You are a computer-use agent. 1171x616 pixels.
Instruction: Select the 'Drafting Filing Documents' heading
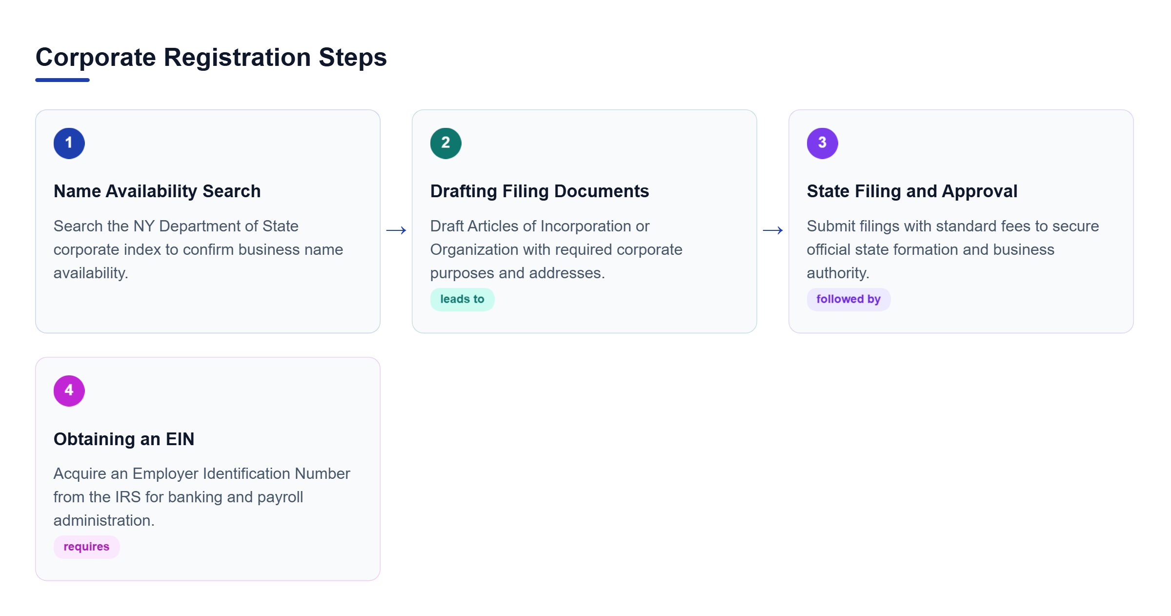point(539,191)
